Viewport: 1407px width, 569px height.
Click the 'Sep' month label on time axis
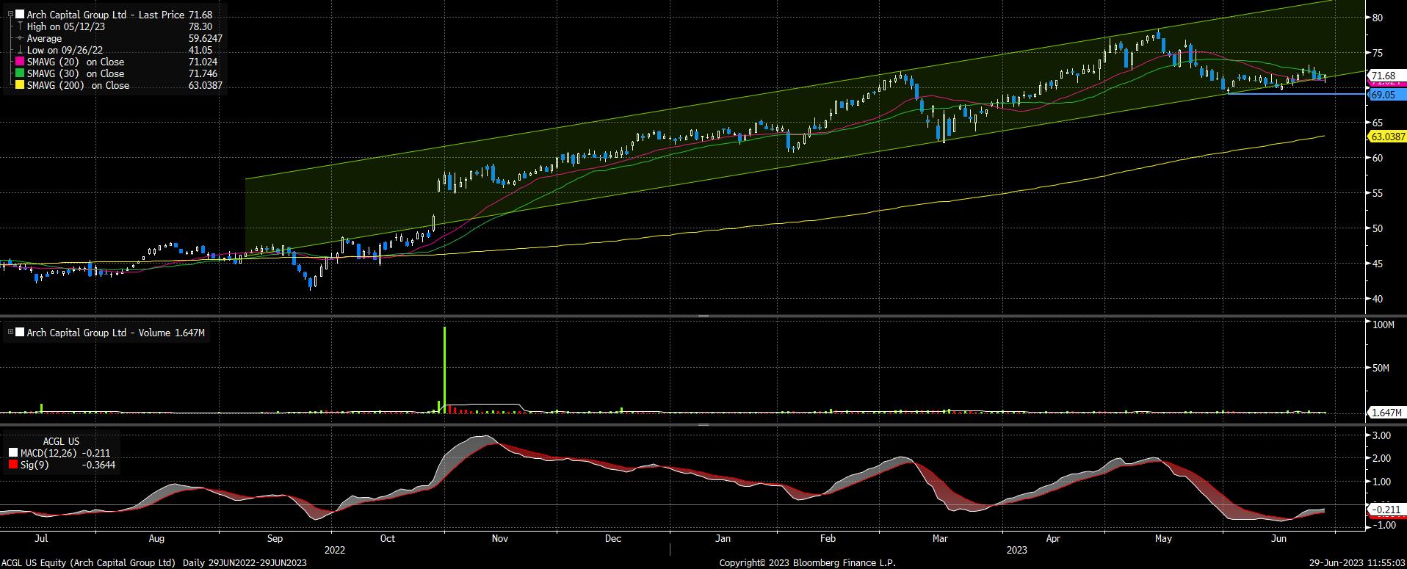275,538
